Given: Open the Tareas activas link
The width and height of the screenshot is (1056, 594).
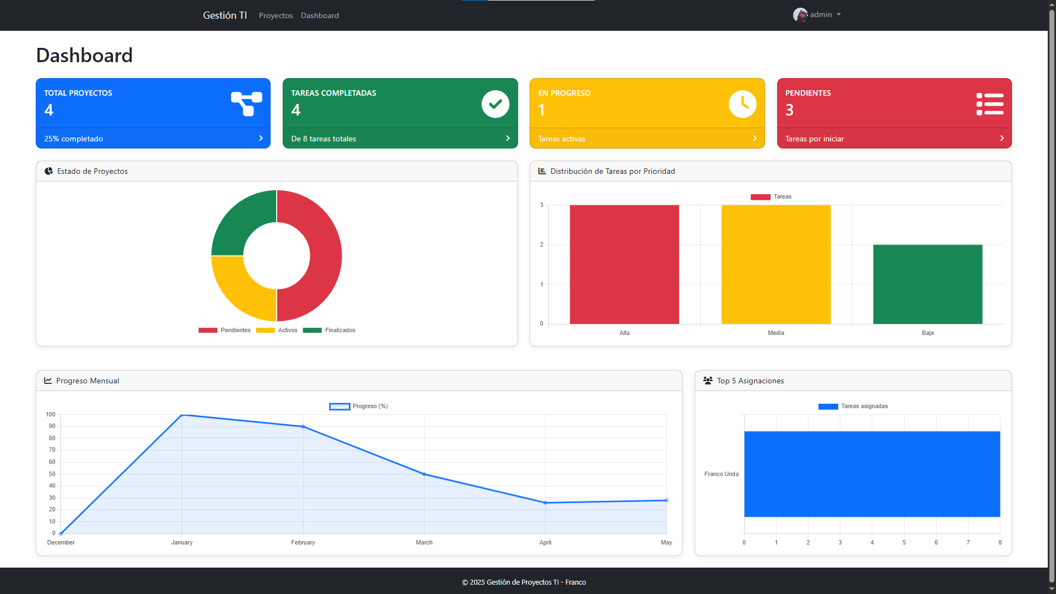Looking at the screenshot, I should click(x=562, y=139).
